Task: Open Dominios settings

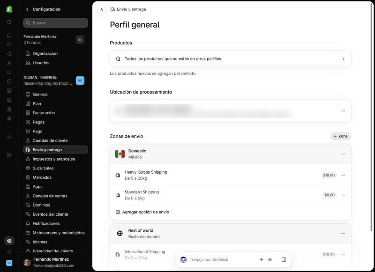Action: click(x=55, y=205)
